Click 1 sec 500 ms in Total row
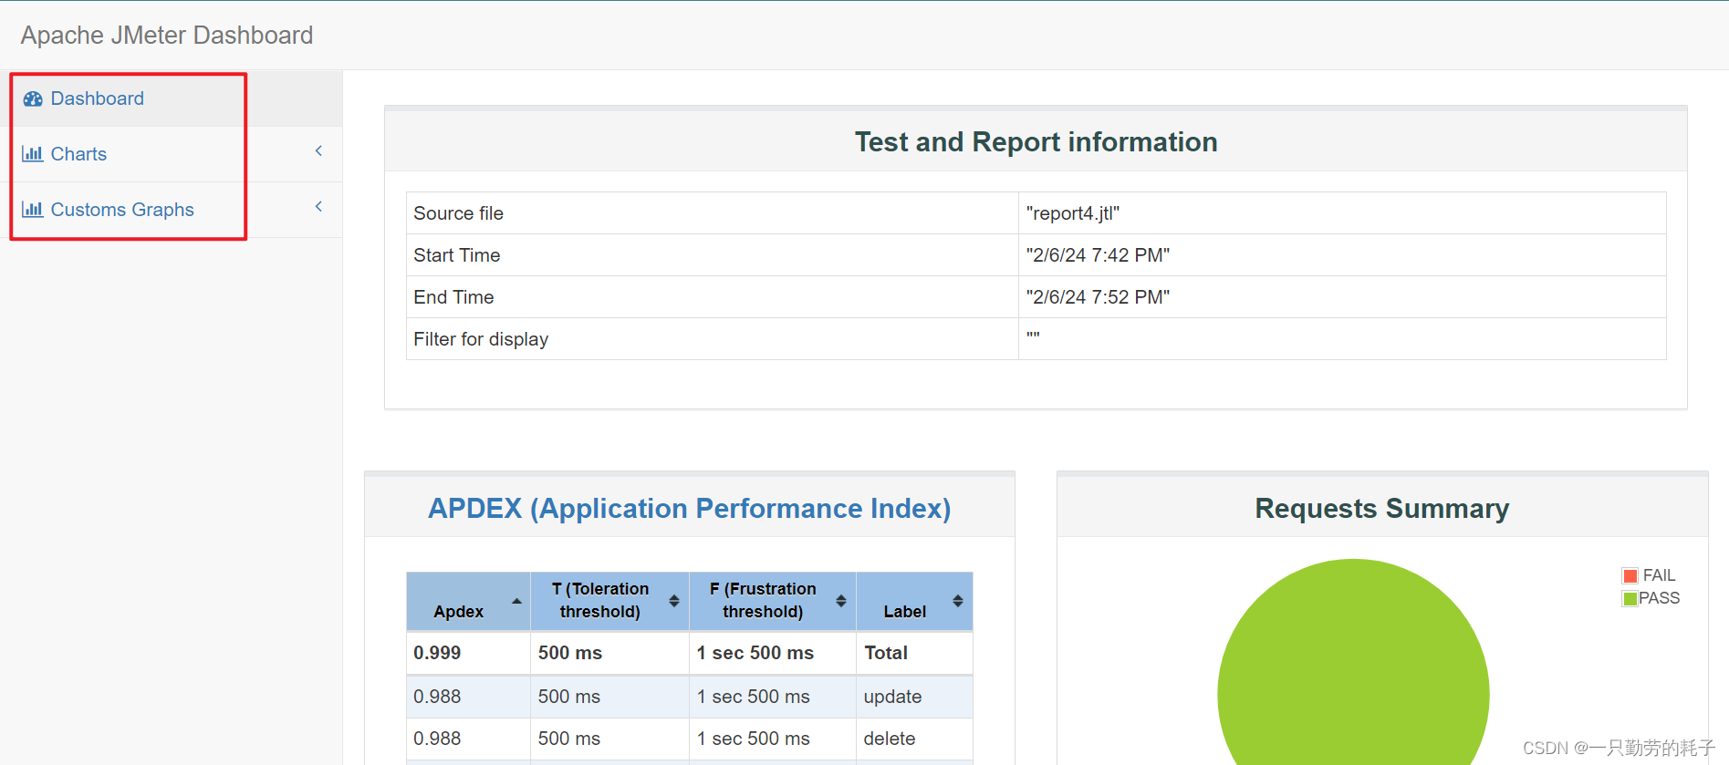 click(755, 653)
